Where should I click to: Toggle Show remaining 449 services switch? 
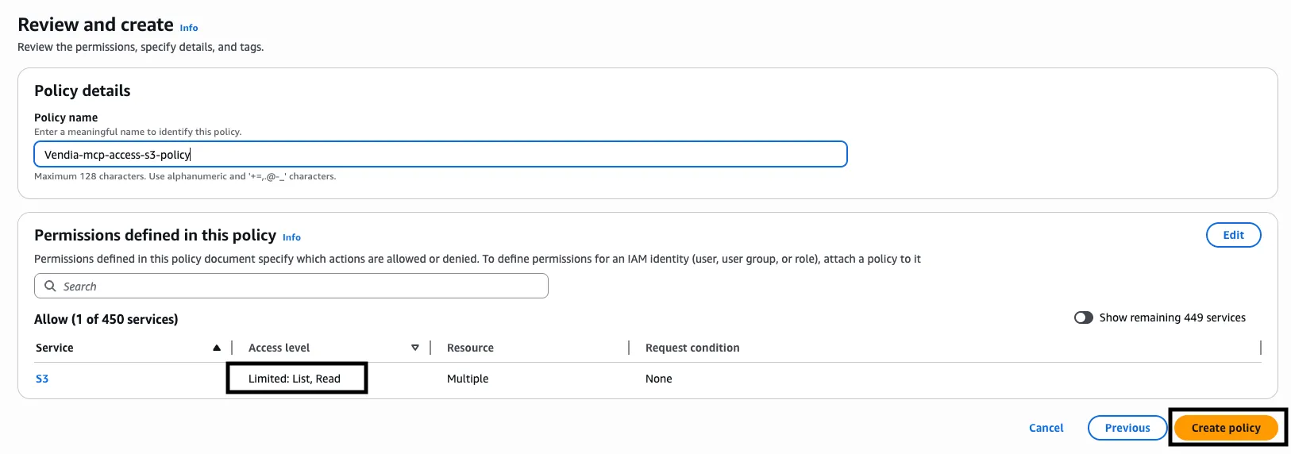coord(1083,317)
